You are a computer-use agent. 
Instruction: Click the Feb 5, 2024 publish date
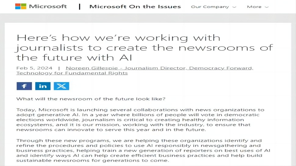tap(34, 68)
